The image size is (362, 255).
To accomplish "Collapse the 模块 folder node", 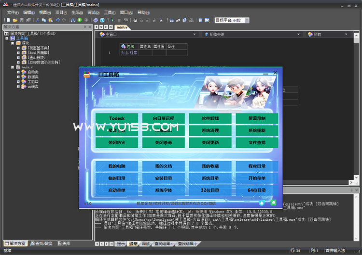I will coord(13,43).
